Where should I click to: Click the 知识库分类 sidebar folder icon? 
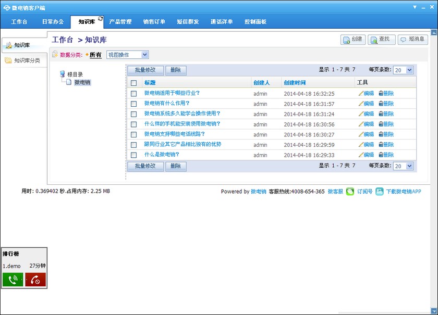click(8, 60)
